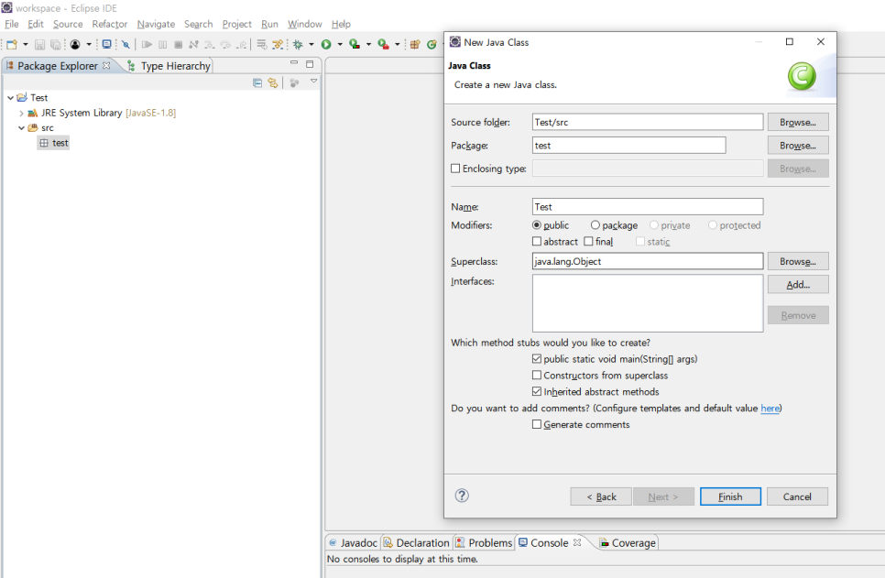Click Browse next to Source folder
The width and height of the screenshot is (885, 578).
pyautogui.click(x=798, y=122)
